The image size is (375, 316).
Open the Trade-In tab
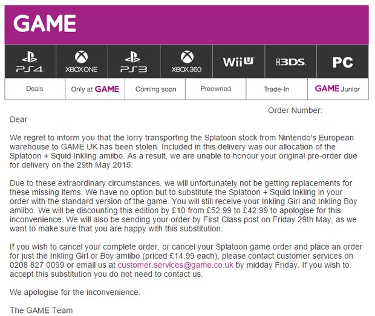click(x=276, y=89)
